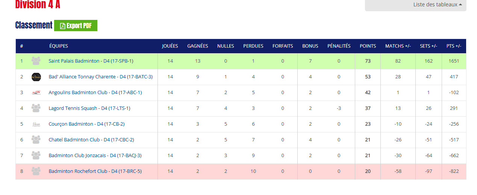The image size is (477, 195).
Task: Click Lagord Tennis Squash team icon
Action: pyautogui.click(x=36, y=108)
